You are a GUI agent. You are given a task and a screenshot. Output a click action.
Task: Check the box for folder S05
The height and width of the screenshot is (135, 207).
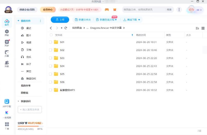coord(50,74)
